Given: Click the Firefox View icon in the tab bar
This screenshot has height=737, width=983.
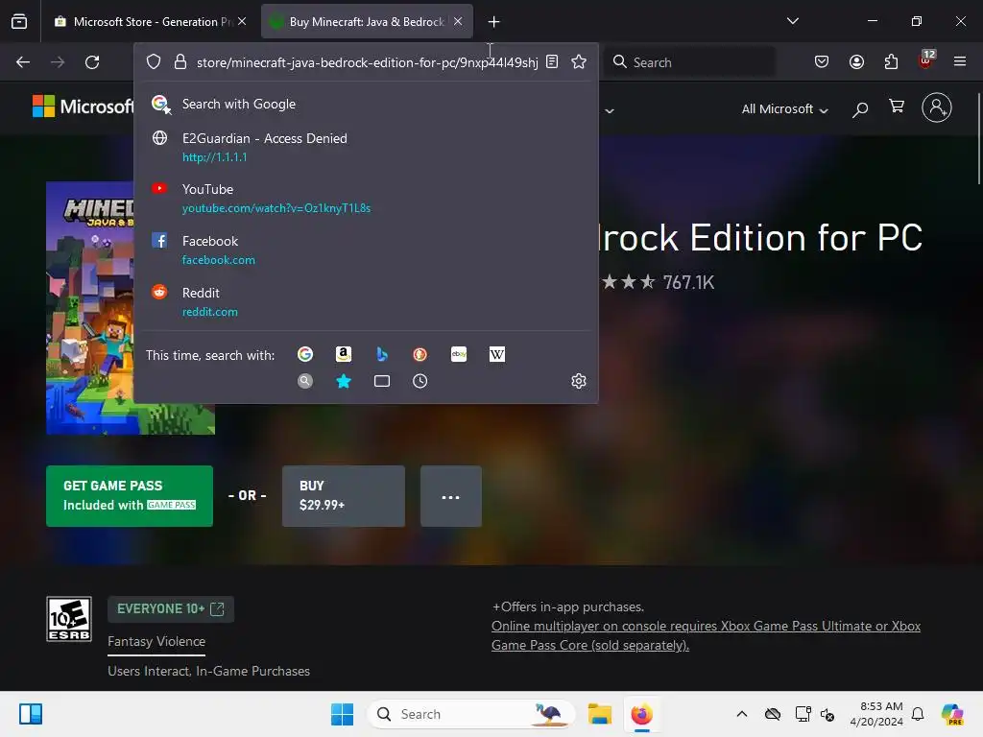Looking at the screenshot, I should [19, 22].
